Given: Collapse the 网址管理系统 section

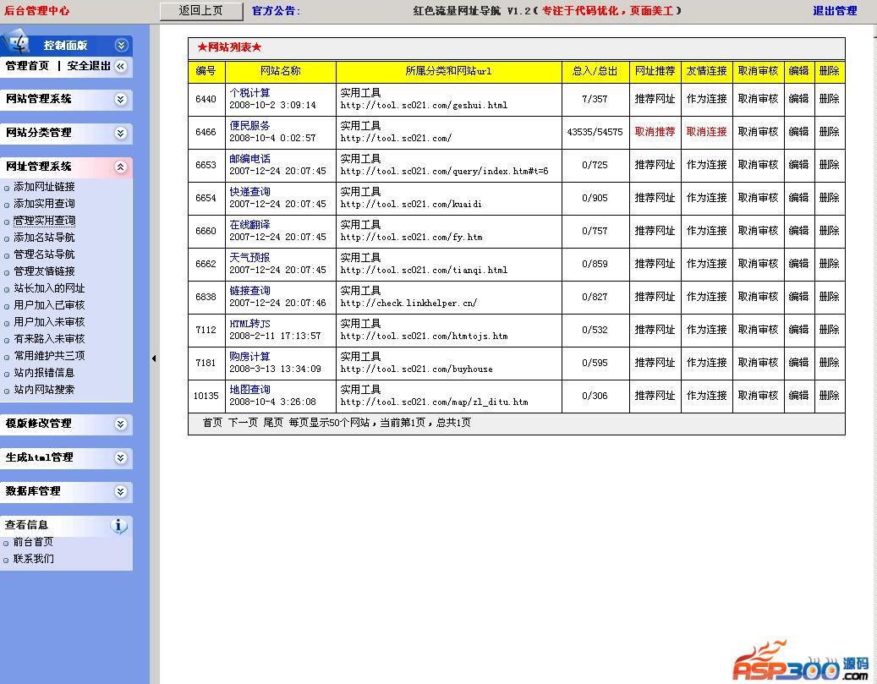Looking at the screenshot, I should point(120,167).
